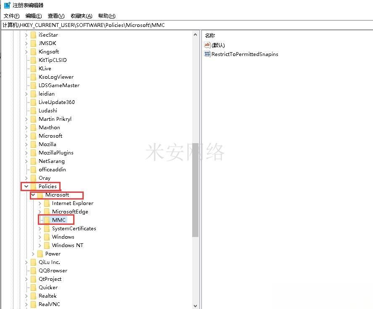This screenshot has height=309, width=373.
Task: Open the 帮助(H) menu
Action: tap(107, 16)
